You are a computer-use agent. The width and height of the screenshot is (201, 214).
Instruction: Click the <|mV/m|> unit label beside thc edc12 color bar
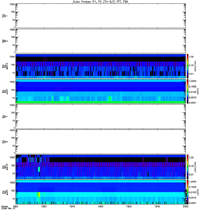click(x=195, y=167)
